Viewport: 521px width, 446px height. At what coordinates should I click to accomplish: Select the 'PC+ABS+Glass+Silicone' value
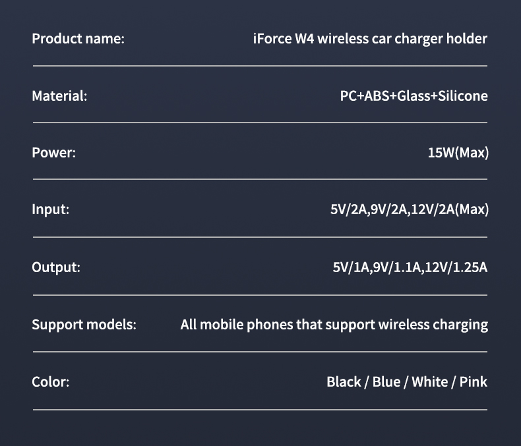click(414, 96)
